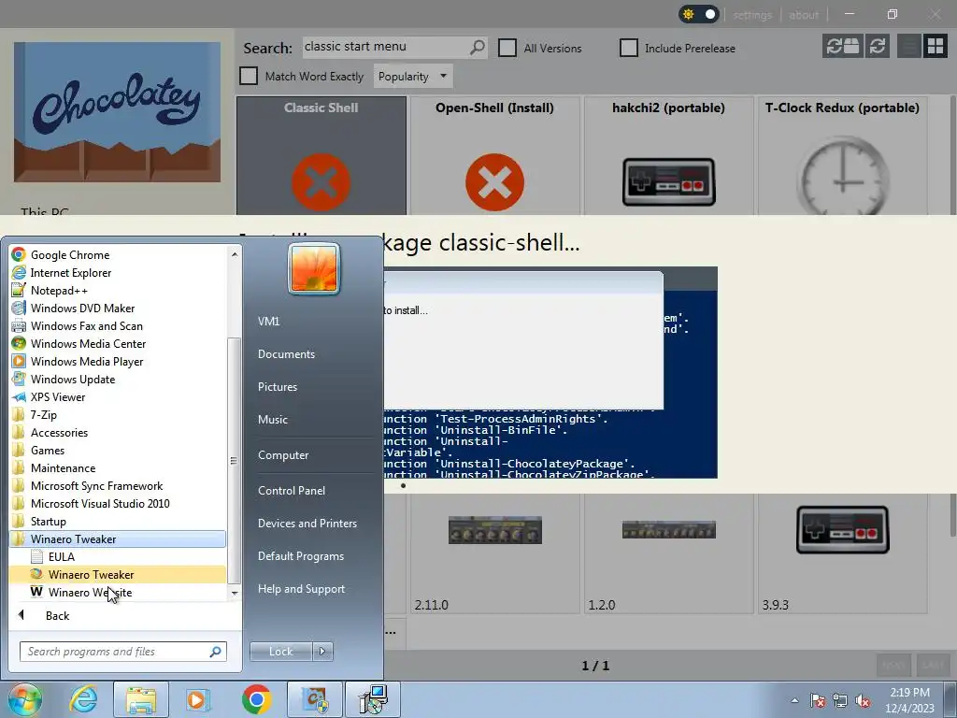Switch Chocolatey to tile view

pyautogui.click(x=935, y=47)
